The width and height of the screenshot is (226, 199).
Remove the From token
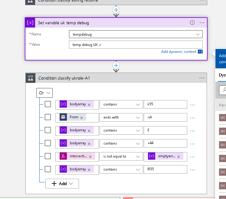82,118
